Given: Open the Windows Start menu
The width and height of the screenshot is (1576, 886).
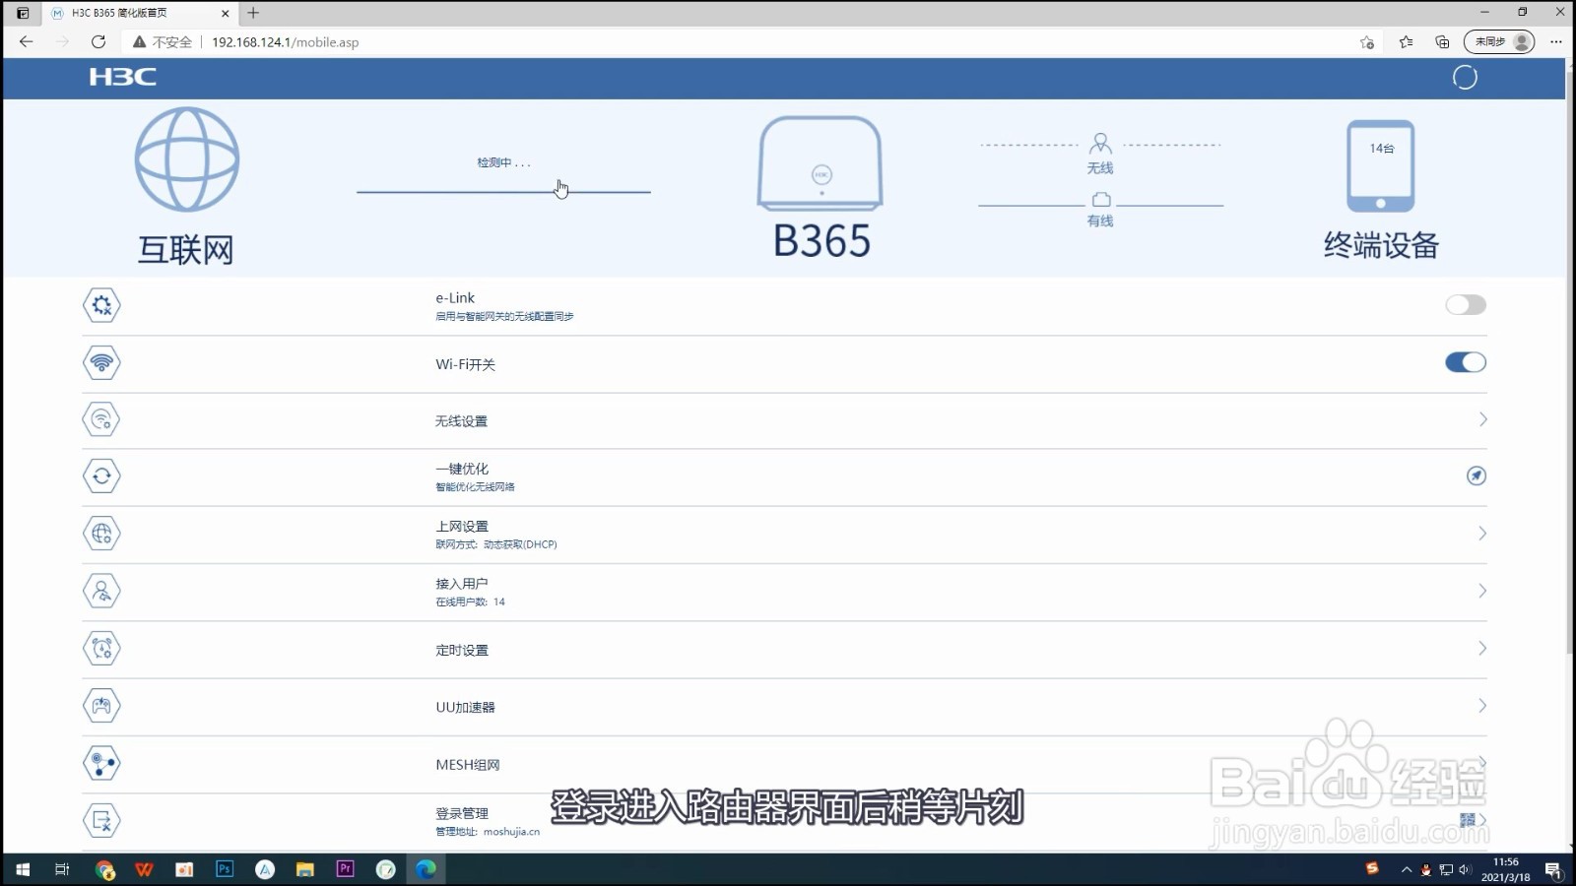Looking at the screenshot, I should point(22,869).
